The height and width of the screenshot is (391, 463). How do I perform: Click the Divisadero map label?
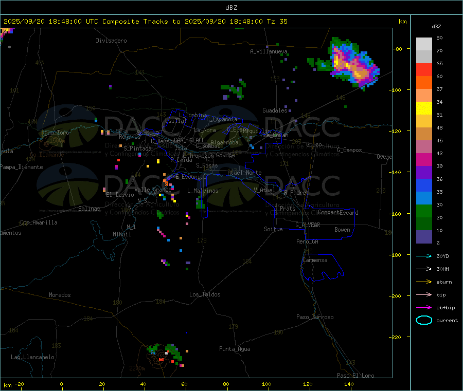pos(111,41)
